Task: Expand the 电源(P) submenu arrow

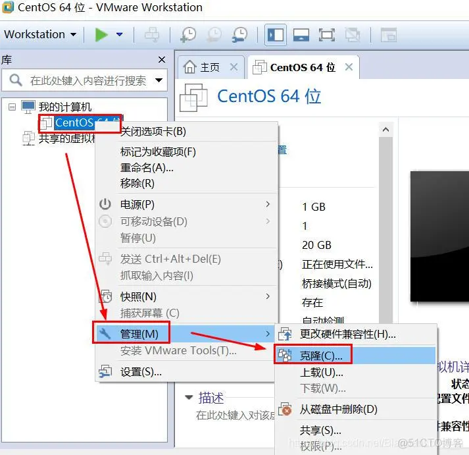Action: (268, 204)
